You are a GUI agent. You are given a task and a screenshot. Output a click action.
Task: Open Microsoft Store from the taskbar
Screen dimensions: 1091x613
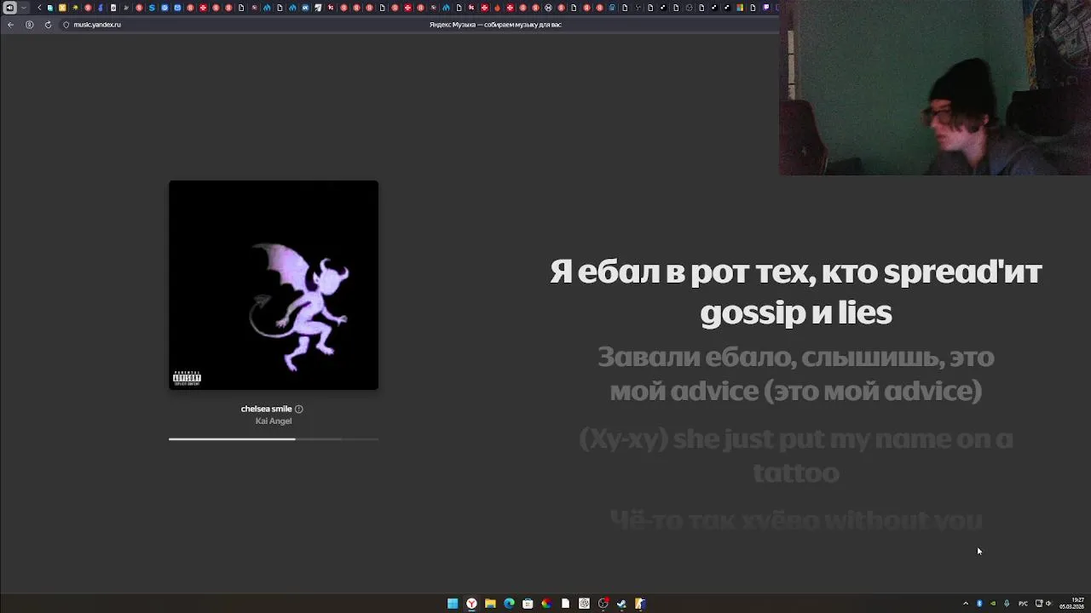click(528, 604)
